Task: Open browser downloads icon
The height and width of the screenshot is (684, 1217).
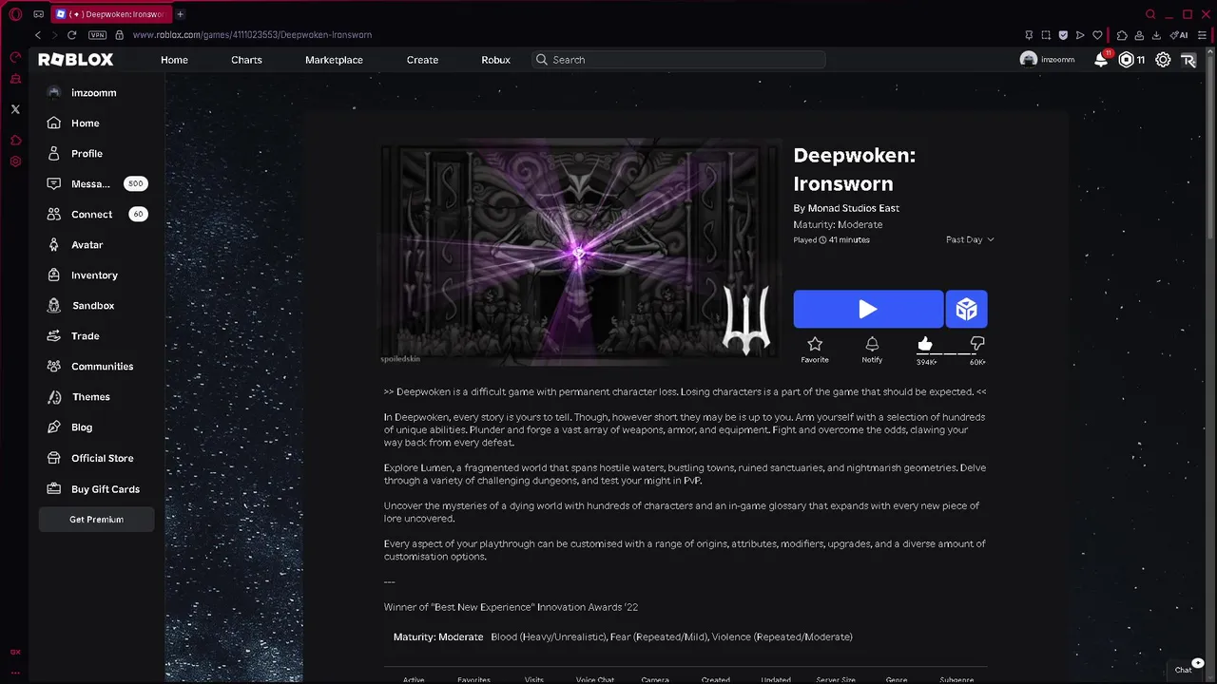Action: (1156, 35)
